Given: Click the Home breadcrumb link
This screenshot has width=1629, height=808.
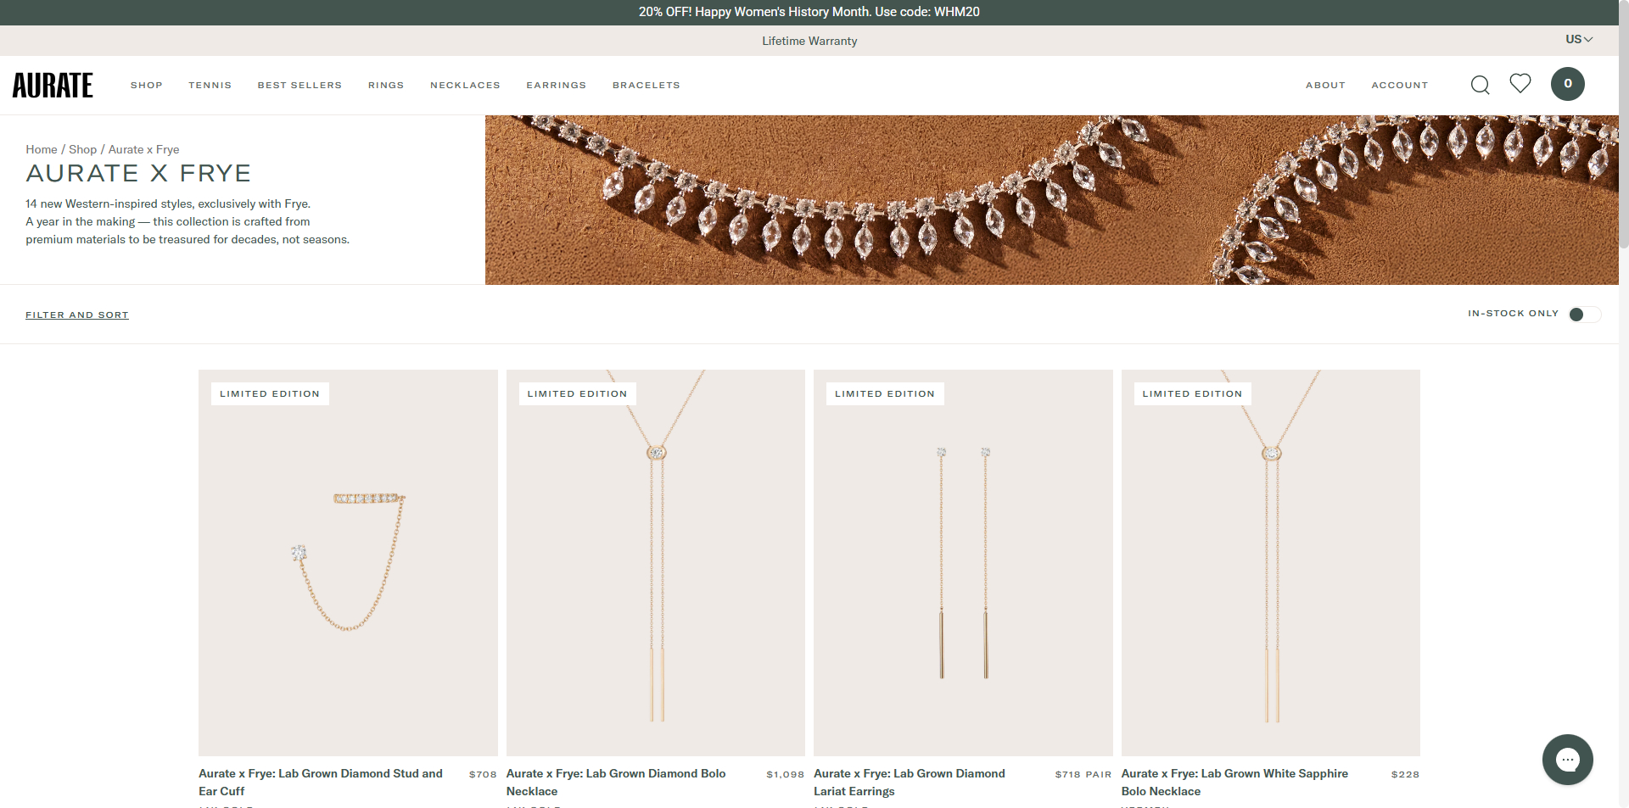Looking at the screenshot, I should pos(42,149).
